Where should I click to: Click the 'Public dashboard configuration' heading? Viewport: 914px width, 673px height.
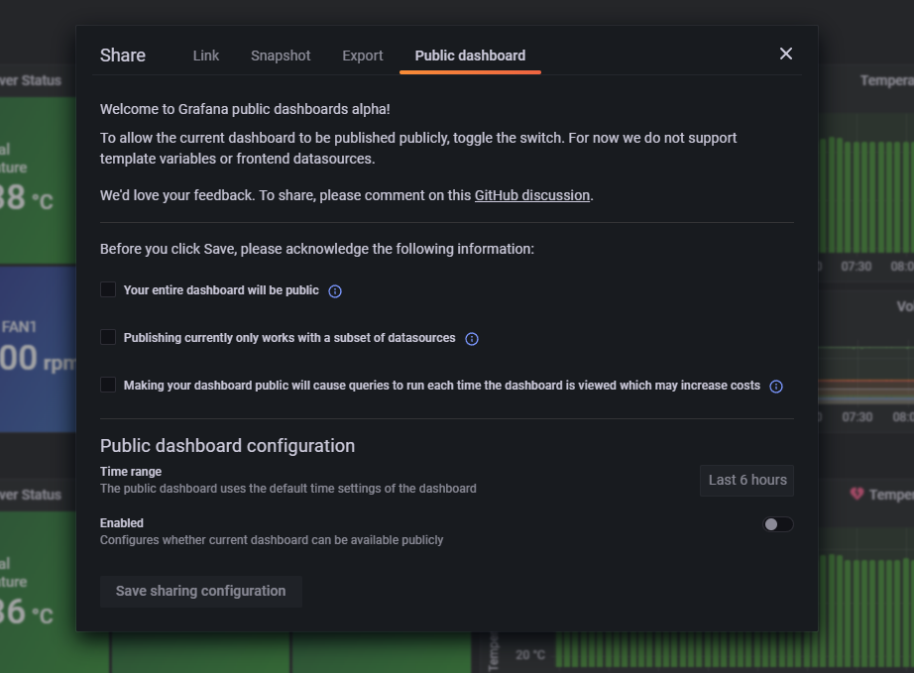click(227, 446)
